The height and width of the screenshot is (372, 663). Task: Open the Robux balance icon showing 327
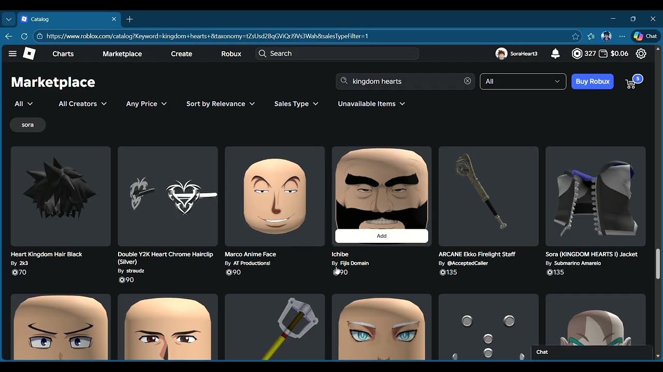pyautogui.click(x=577, y=54)
